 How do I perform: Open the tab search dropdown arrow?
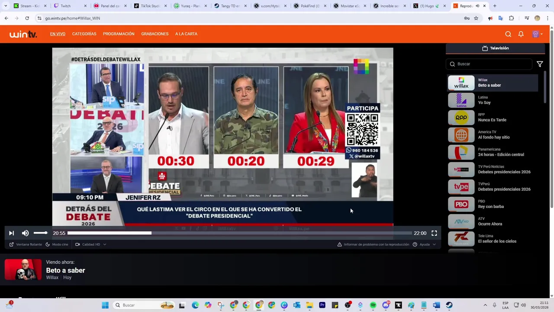(6, 6)
